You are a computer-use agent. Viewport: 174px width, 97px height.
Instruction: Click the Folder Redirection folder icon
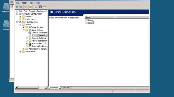point(30,41)
